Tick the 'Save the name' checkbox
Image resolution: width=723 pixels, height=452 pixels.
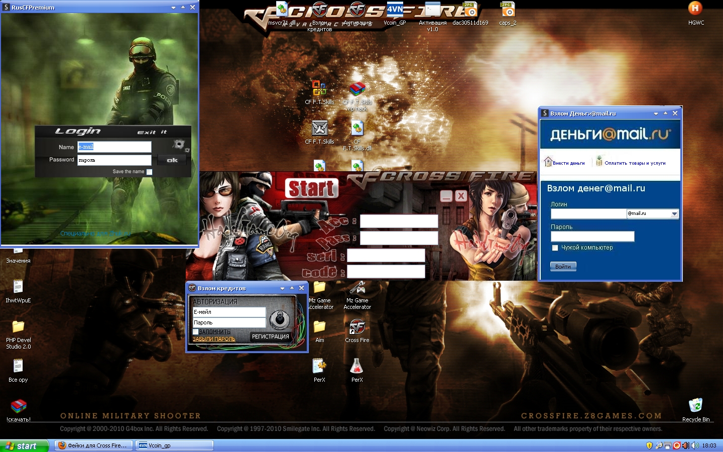[x=149, y=172]
